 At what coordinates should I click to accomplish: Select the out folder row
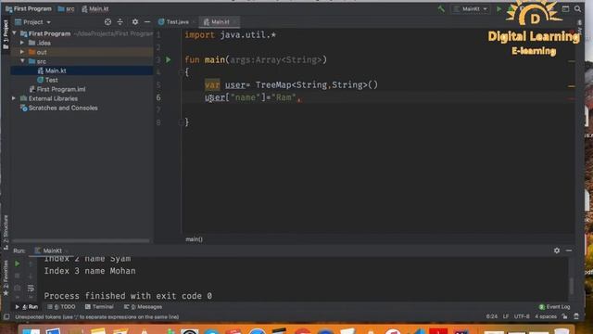(x=82, y=52)
